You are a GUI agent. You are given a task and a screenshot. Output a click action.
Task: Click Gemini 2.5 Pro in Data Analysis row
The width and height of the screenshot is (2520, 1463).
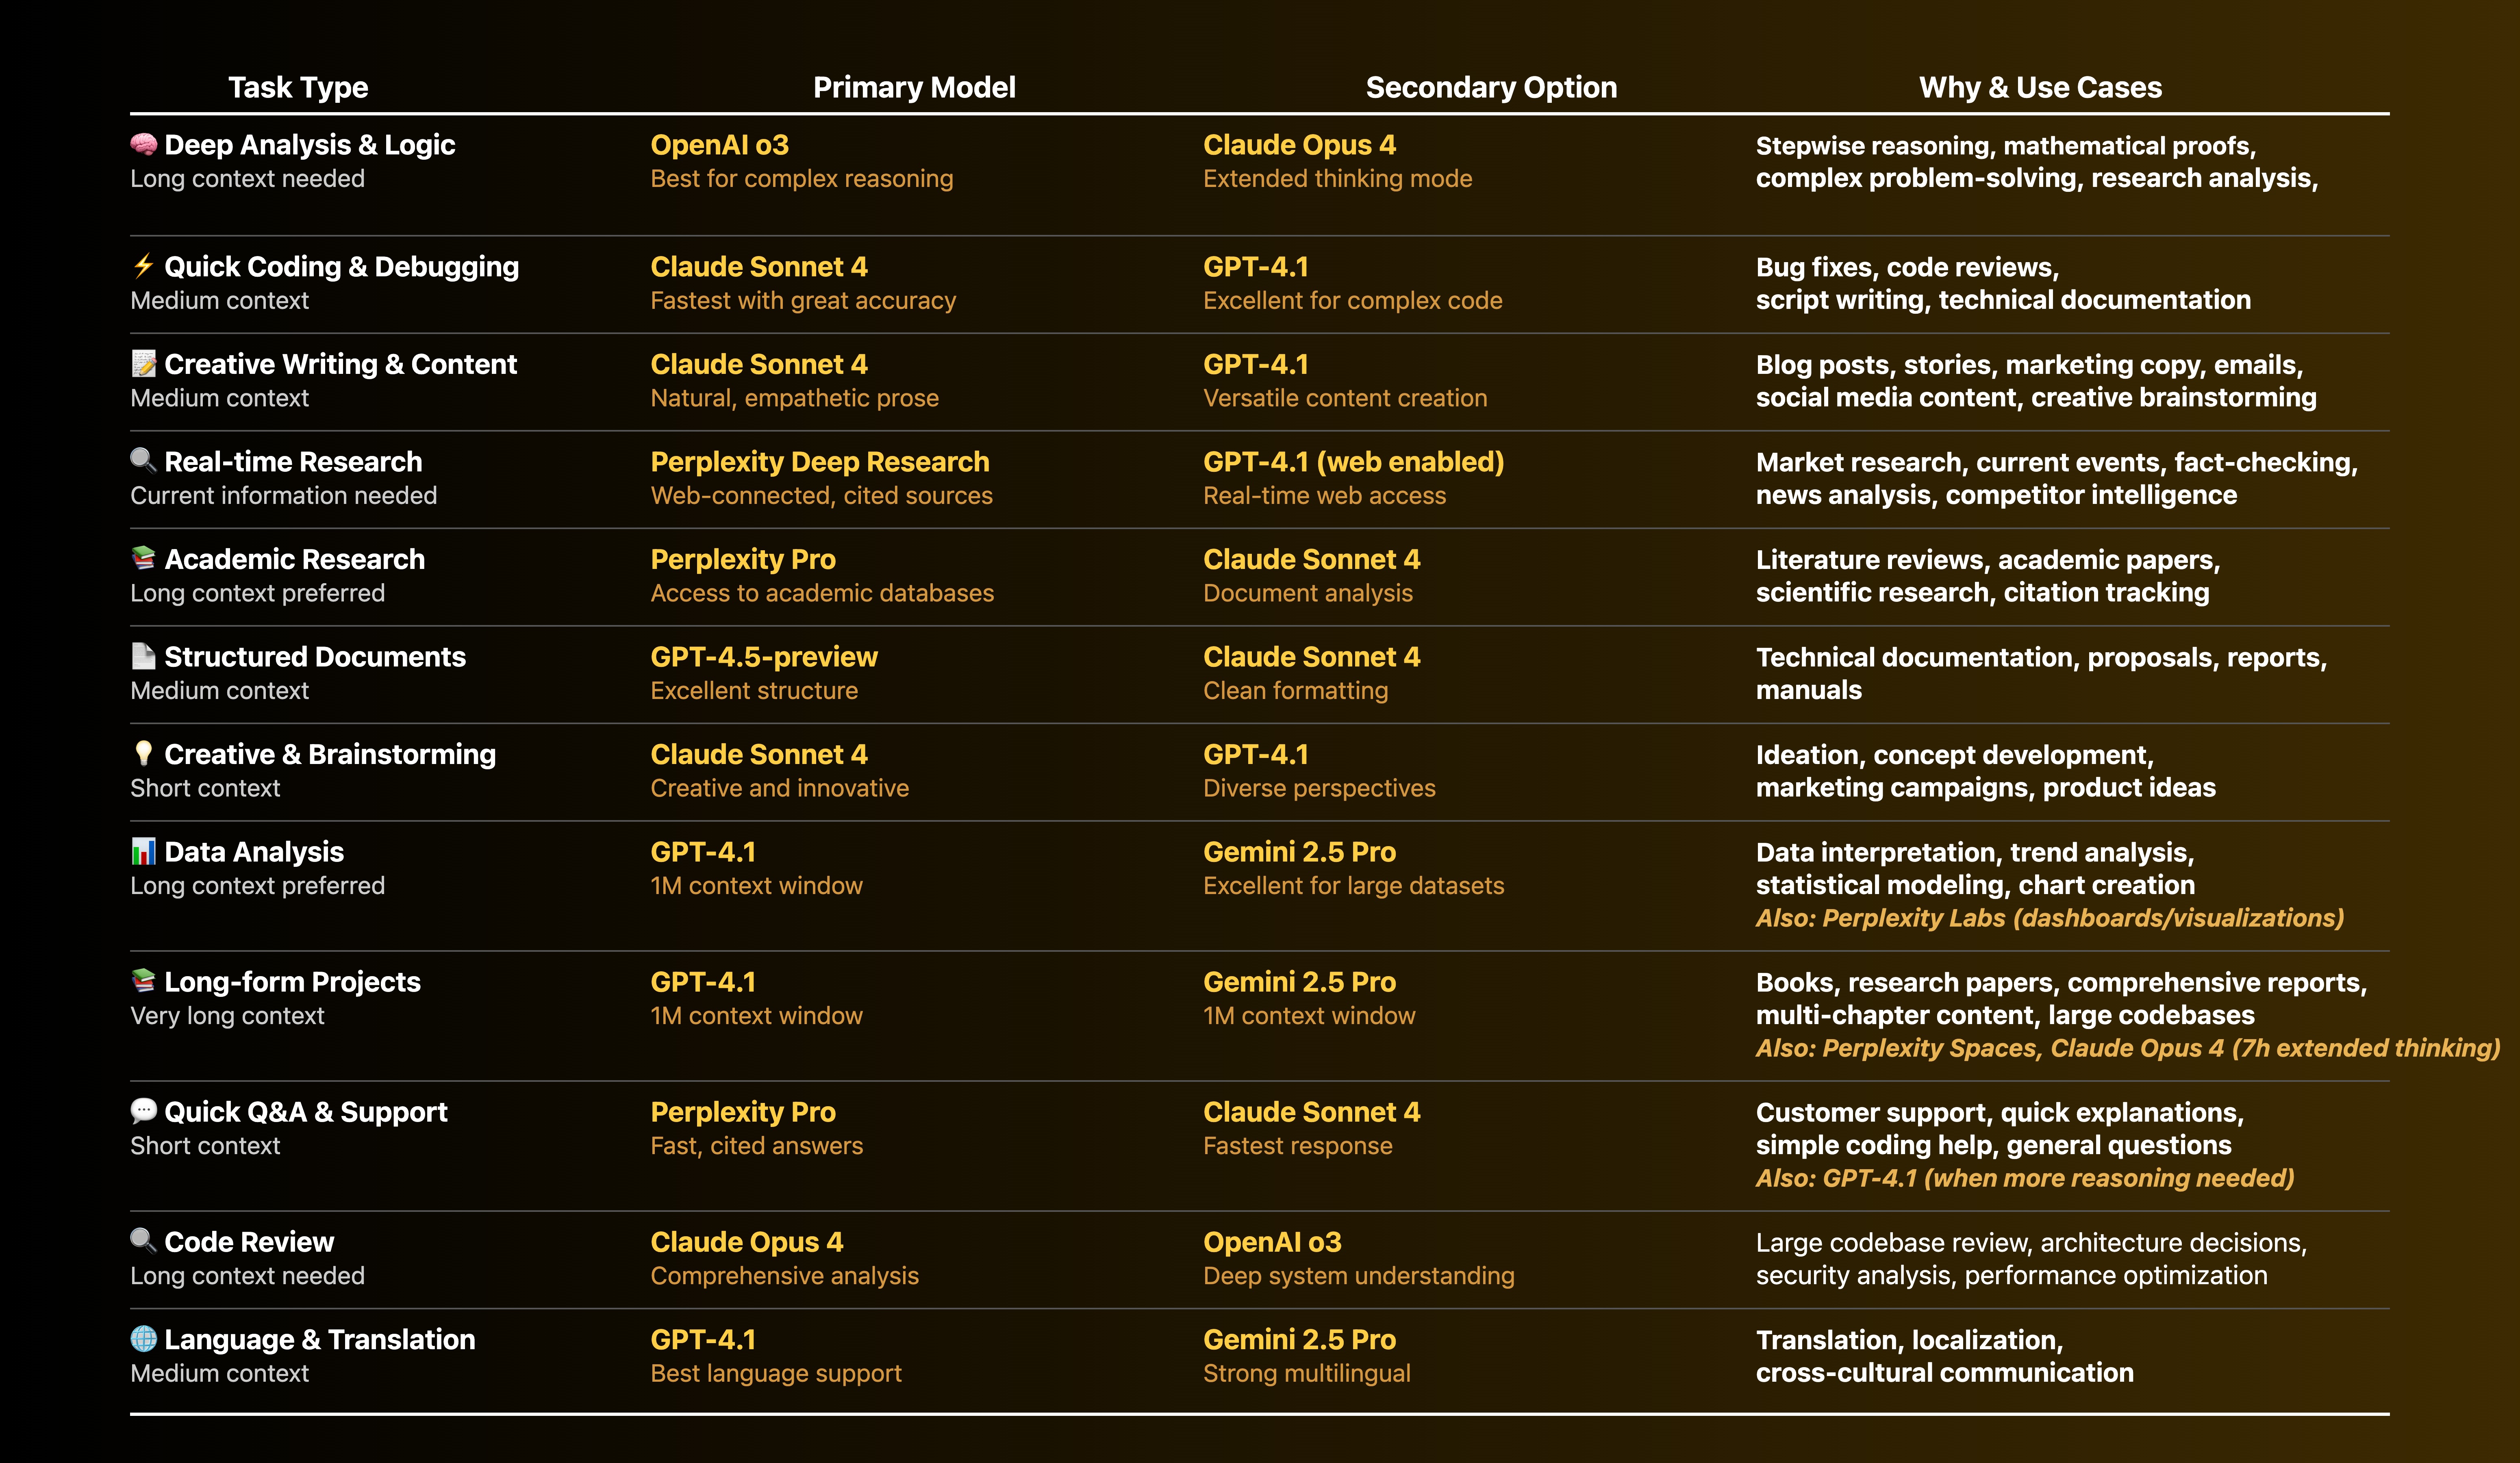point(1299,852)
